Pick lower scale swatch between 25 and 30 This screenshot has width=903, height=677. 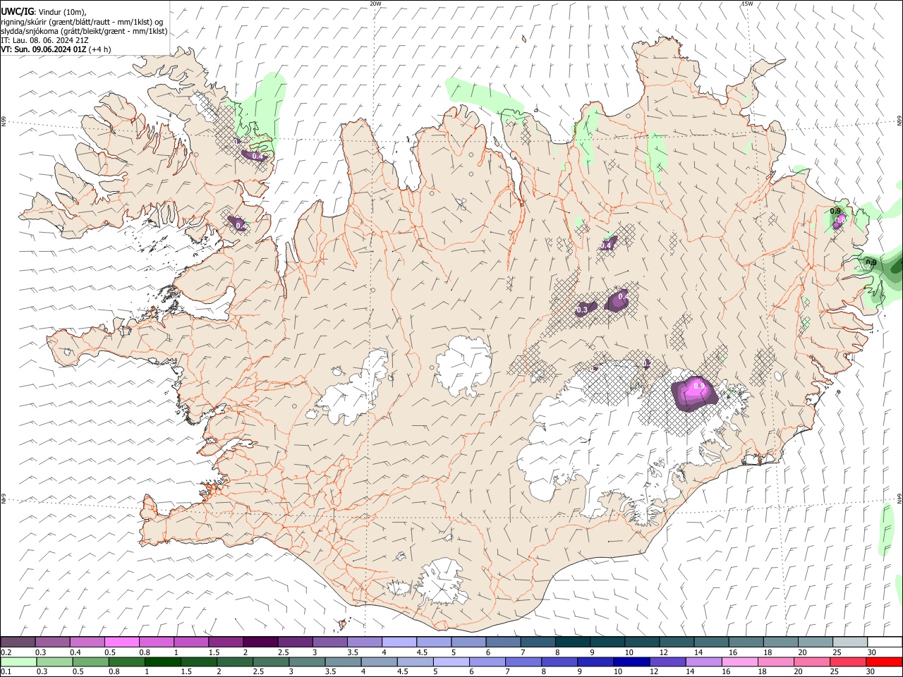848,661
